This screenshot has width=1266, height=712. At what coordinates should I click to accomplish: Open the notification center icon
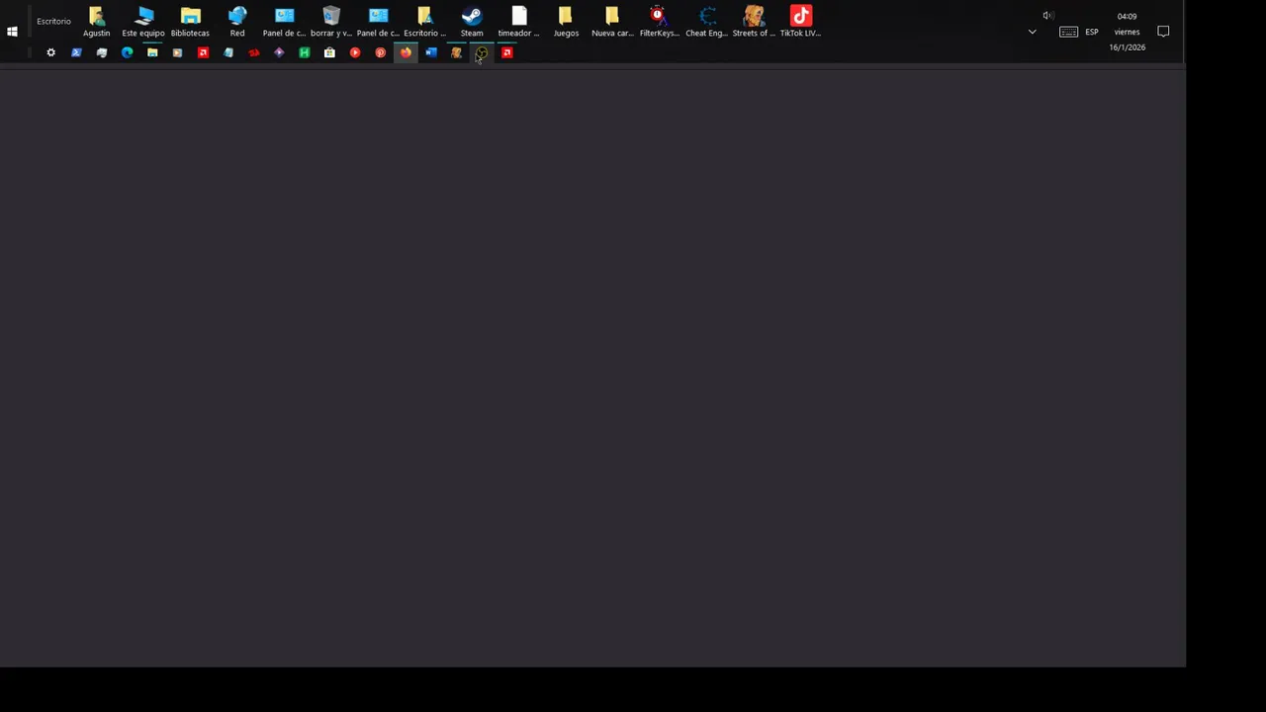[x=1163, y=32]
